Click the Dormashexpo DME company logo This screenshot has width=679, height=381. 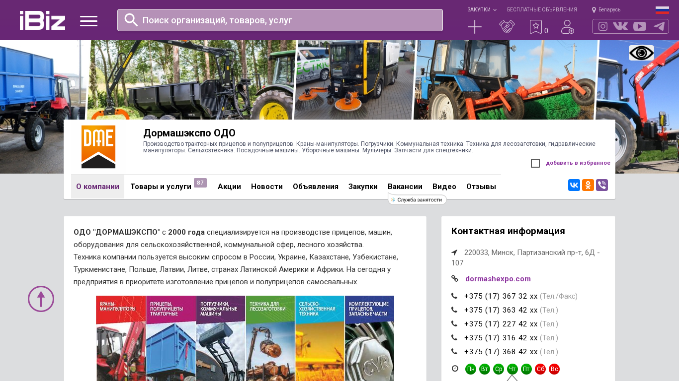click(98, 147)
